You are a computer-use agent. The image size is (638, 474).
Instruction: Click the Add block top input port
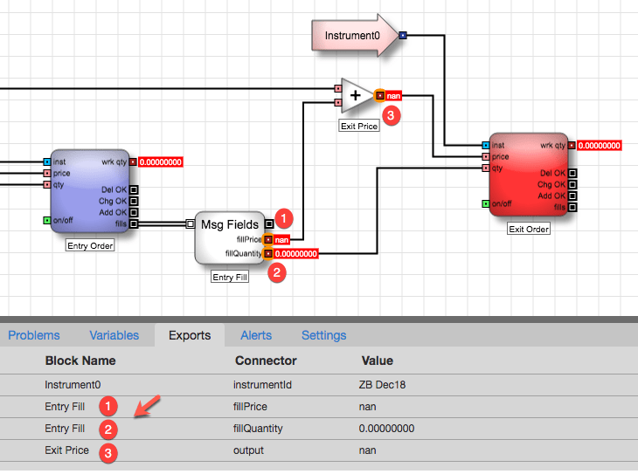click(338, 89)
